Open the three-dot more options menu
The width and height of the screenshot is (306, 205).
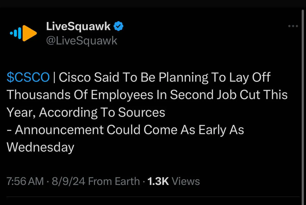[293, 26]
